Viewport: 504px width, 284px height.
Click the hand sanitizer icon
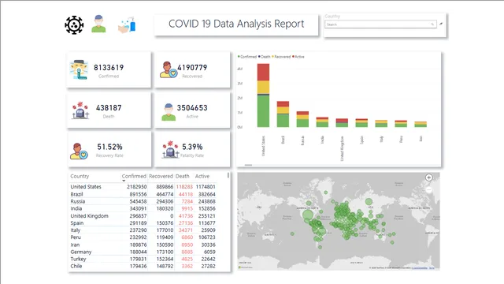pyautogui.click(x=127, y=24)
